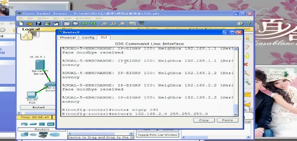Click inside the CLI terminal at the network command
The height and width of the screenshot is (141, 297).
pyautogui.click(x=135, y=114)
